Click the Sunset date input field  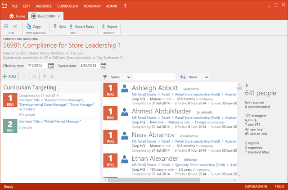click(90, 66)
